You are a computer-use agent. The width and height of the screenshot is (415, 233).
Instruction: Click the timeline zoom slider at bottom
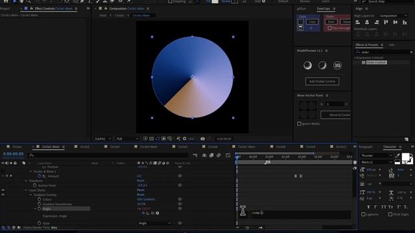click(248, 227)
